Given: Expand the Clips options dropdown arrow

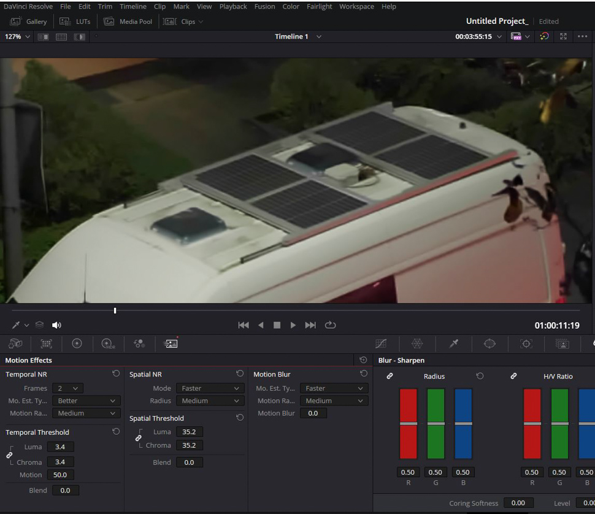Looking at the screenshot, I should click(201, 21).
